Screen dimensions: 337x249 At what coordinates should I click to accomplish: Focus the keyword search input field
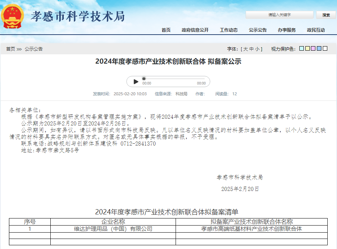279,15
